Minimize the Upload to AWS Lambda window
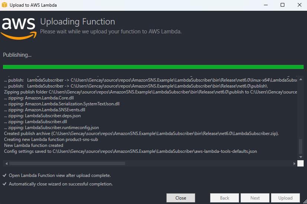 265,5
